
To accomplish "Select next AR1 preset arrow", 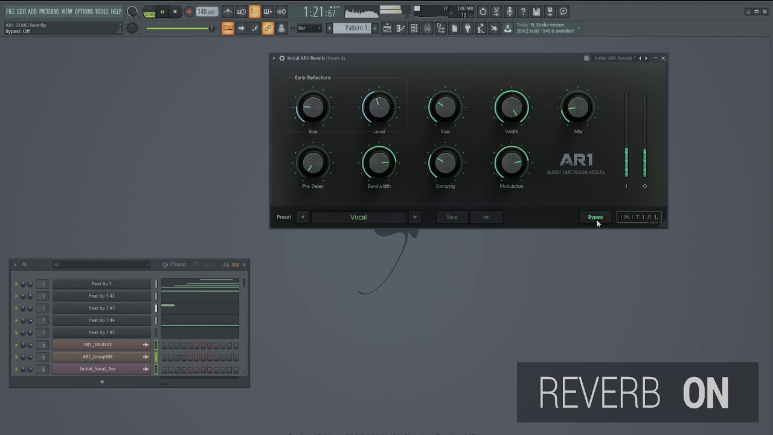I will pos(414,217).
